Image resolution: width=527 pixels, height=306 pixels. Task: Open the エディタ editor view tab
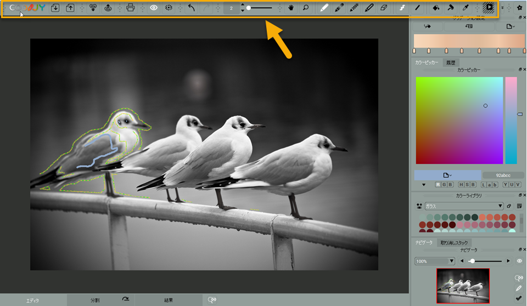click(x=33, y=301)
